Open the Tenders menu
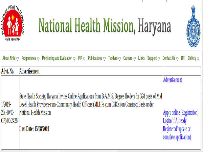Image resolution: width=203 pixels, height=152 pixels. [113, 58]
